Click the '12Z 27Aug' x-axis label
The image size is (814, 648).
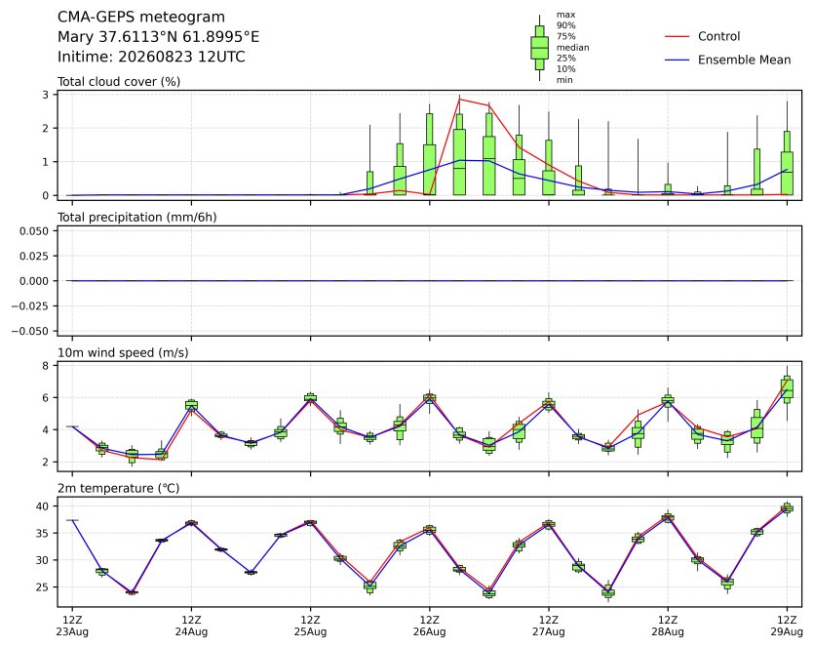[549, 626]
